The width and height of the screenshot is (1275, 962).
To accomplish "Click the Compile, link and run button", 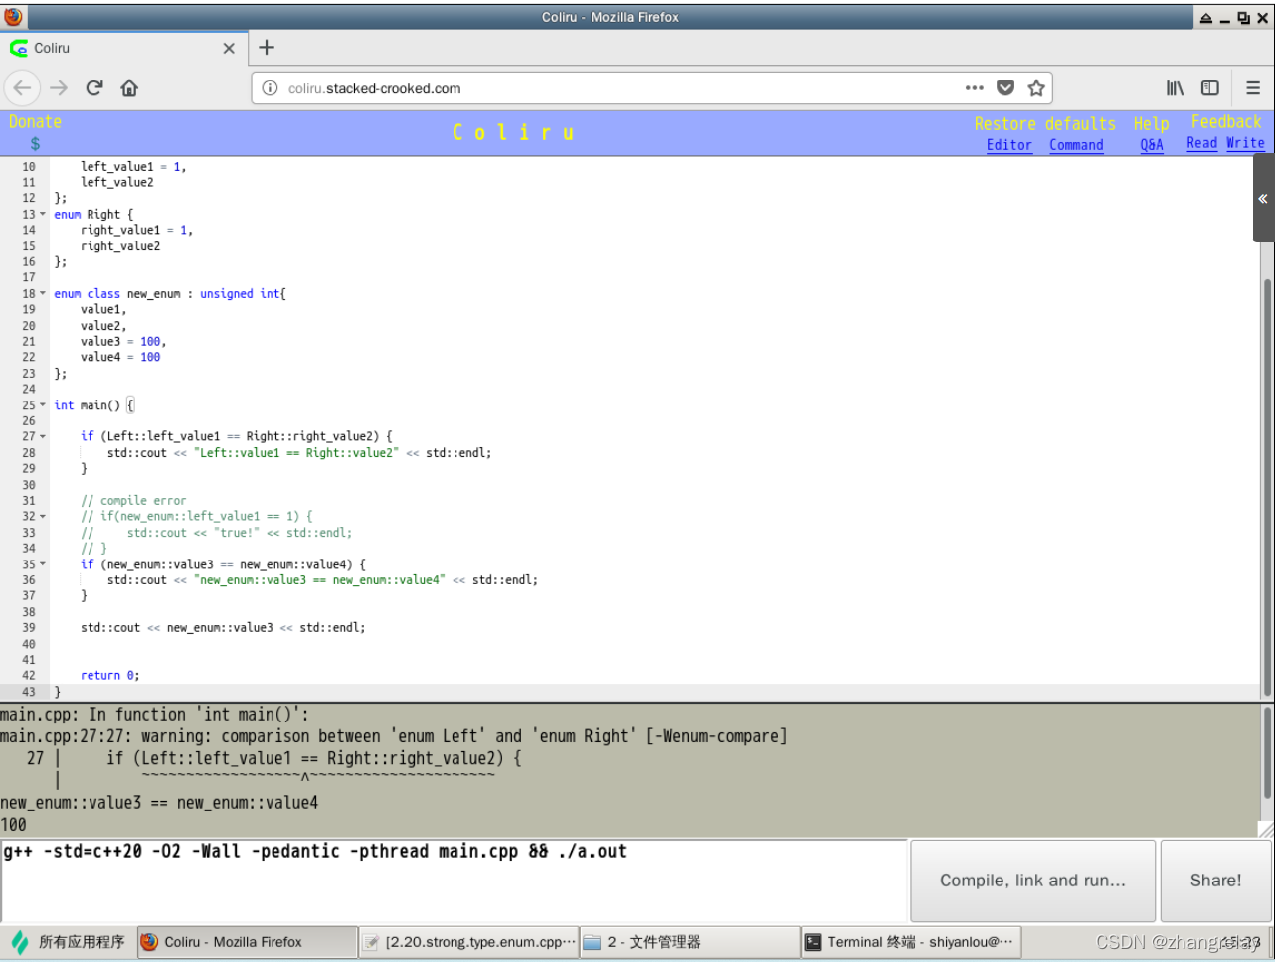I will (1032, 881).
